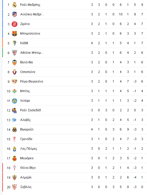This screenshot has width=147, height=195.
Task: Open the Ρεάλ Μαδρίτης team link
Action: tap(30, 5)
